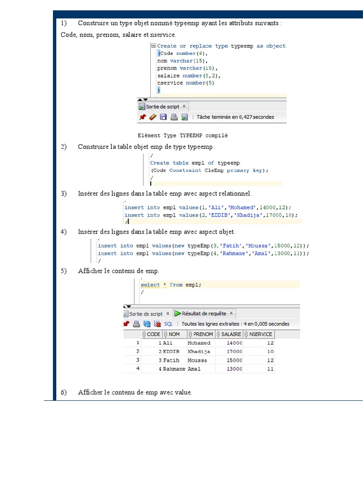Image resolution: width=363 pixels, height=484 pixels.
Task: Click the pin icon beside Tâche terminée
Action: [x=142, y=117]
